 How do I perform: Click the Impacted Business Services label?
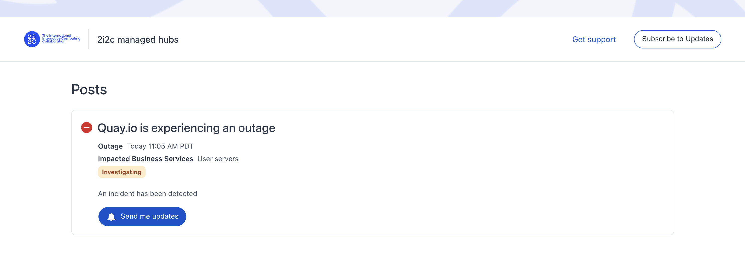click(145, 159)
